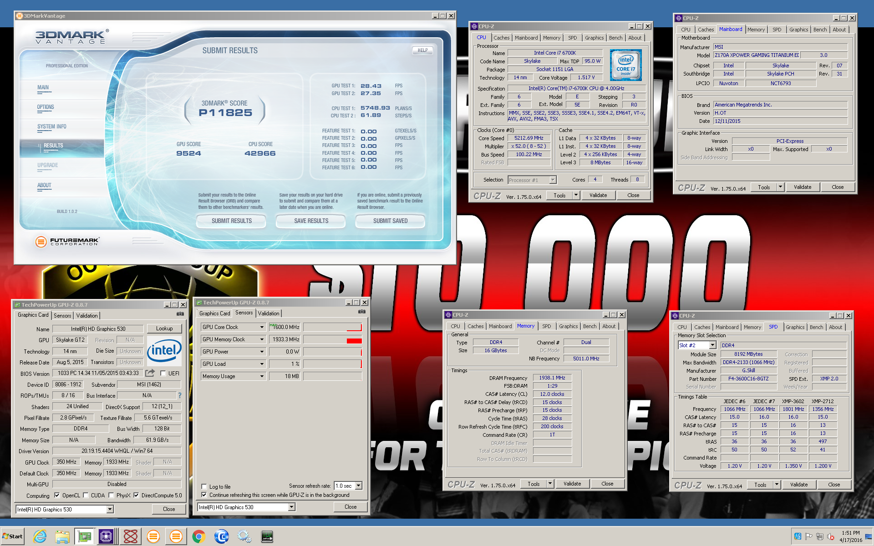This screenshot has width=874, height=546.
Task: Click the volume muted tray icon
Action: pyautogui.click(x=830, y=536)
